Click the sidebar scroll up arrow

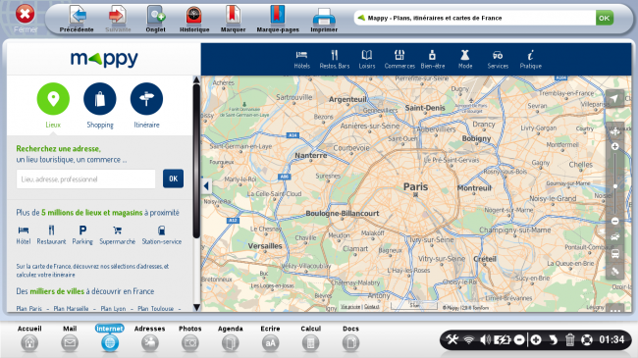[196, 80]
